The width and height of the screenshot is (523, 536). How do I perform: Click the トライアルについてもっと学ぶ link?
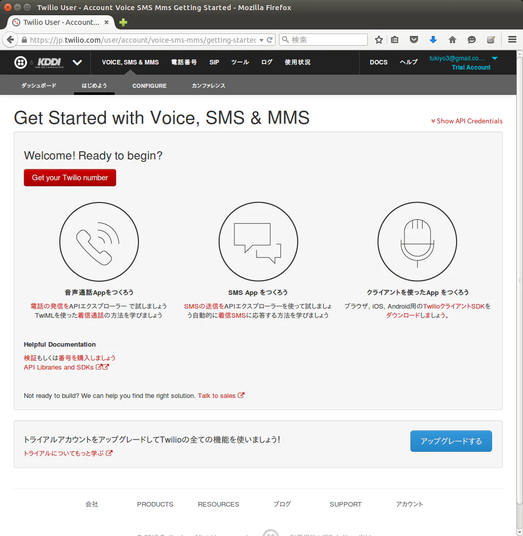[x=68, y=453]
